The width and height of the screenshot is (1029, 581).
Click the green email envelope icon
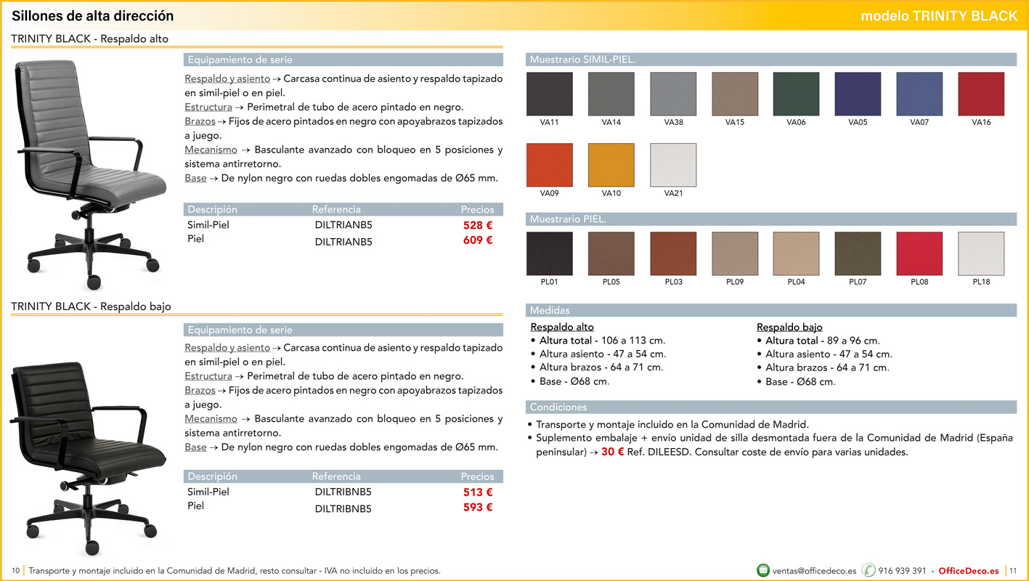coord(763,570)
